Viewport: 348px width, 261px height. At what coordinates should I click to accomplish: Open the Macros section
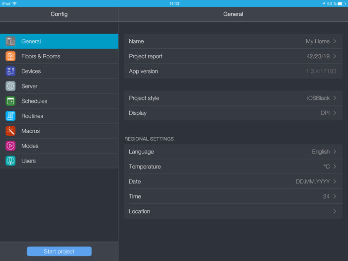[59, 131]
